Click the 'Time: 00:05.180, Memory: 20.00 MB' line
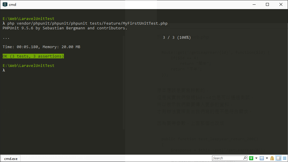The image size is (288, 162). click(41, 47)
